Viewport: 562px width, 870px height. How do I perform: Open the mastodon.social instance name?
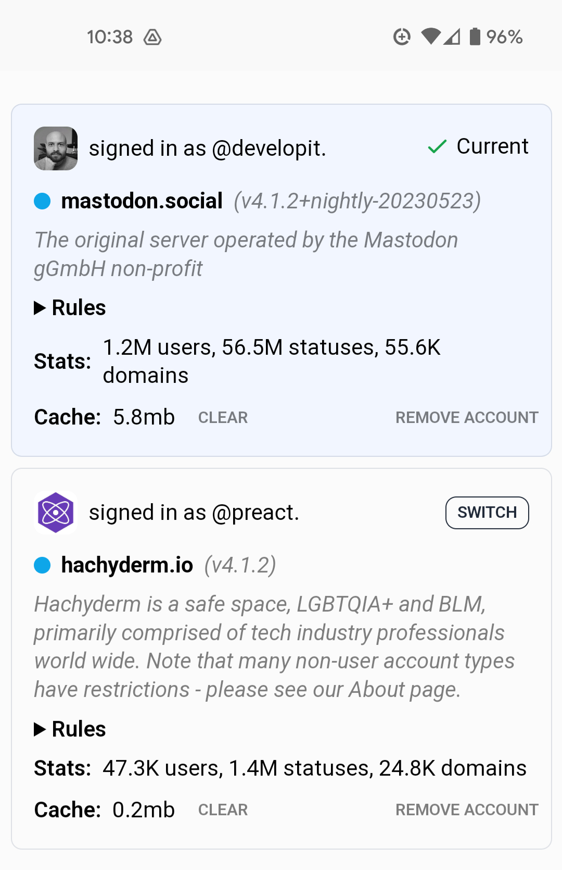click(142, 201)
